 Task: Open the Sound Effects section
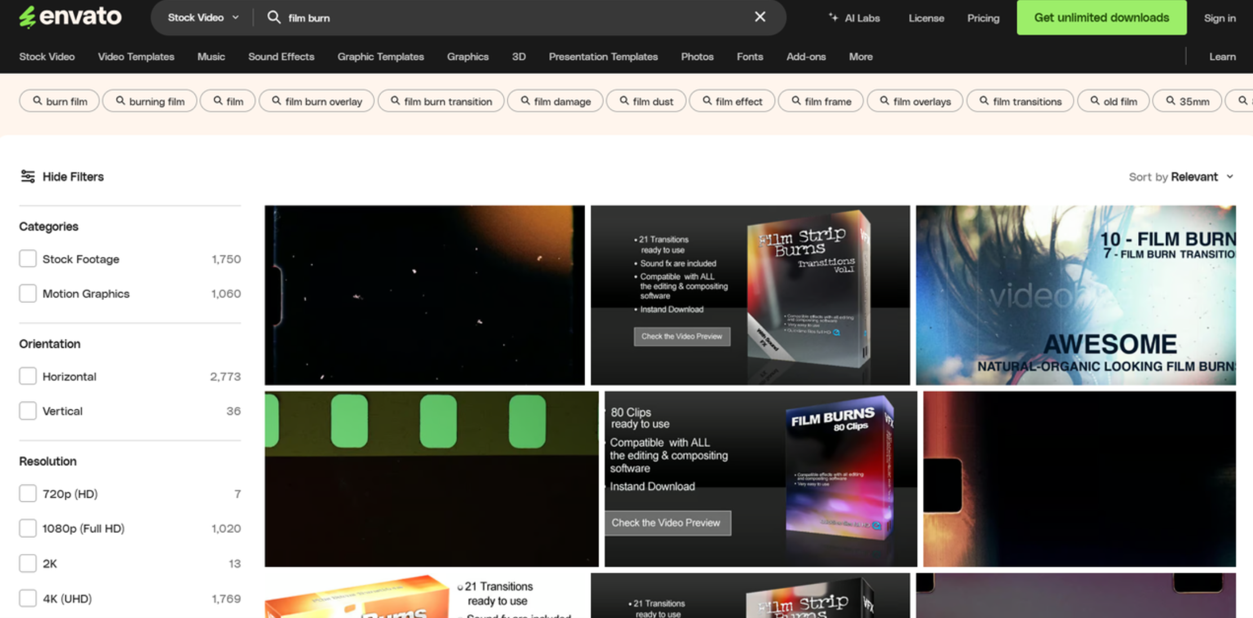(281, 57)
